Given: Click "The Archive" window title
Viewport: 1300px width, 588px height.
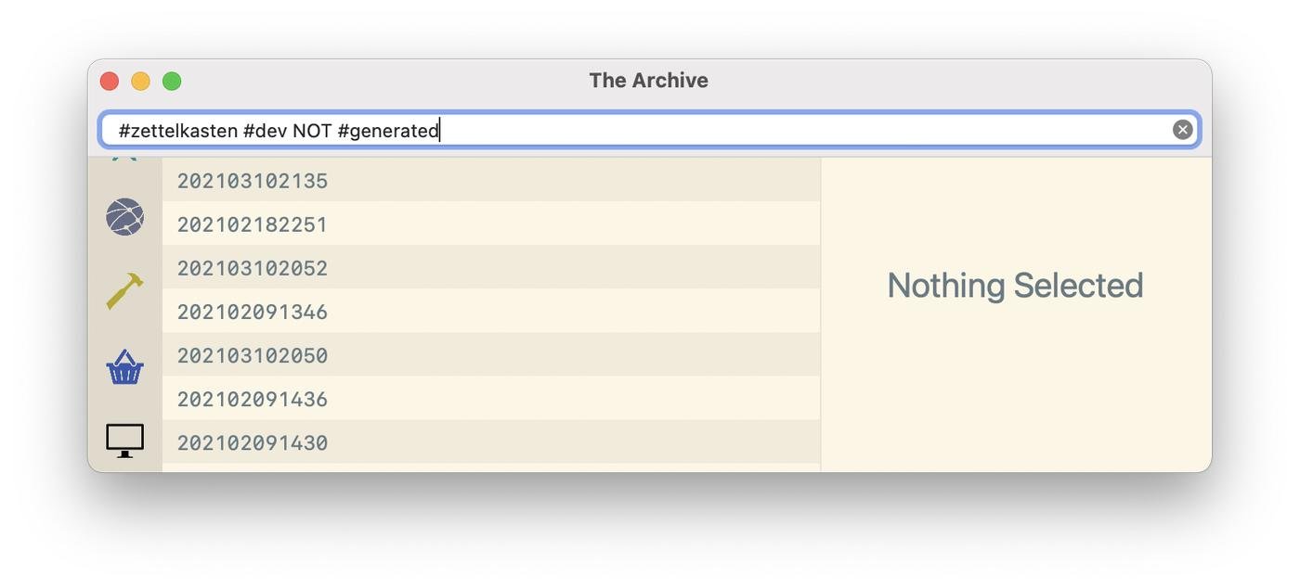Looking at the screenshot, I should [648, 81].
